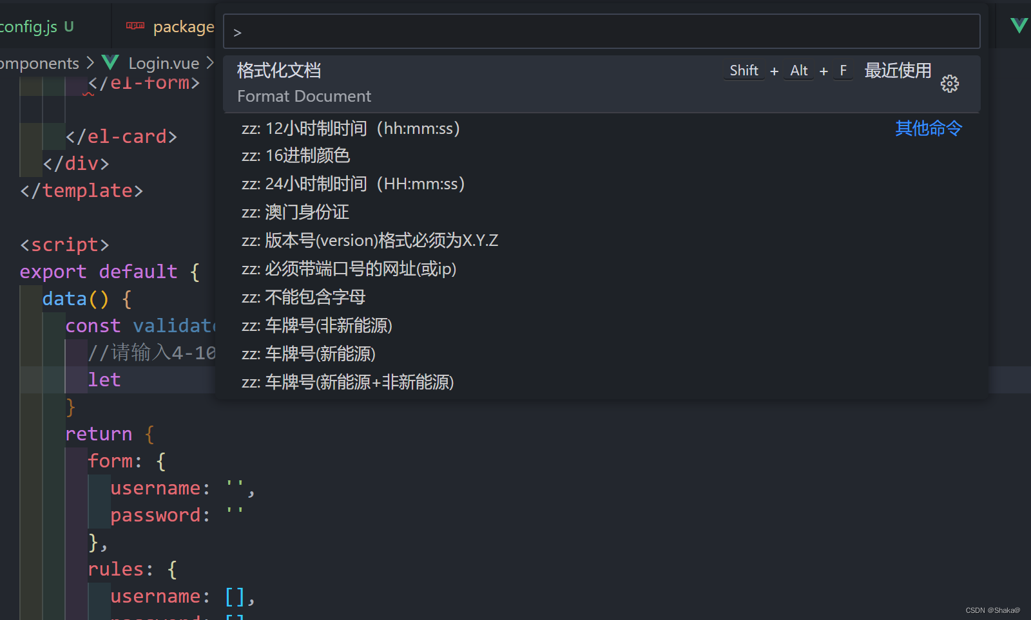Click the //请输入4-10 comment line
Viewport: 1031px width, 620px height.
151,353
